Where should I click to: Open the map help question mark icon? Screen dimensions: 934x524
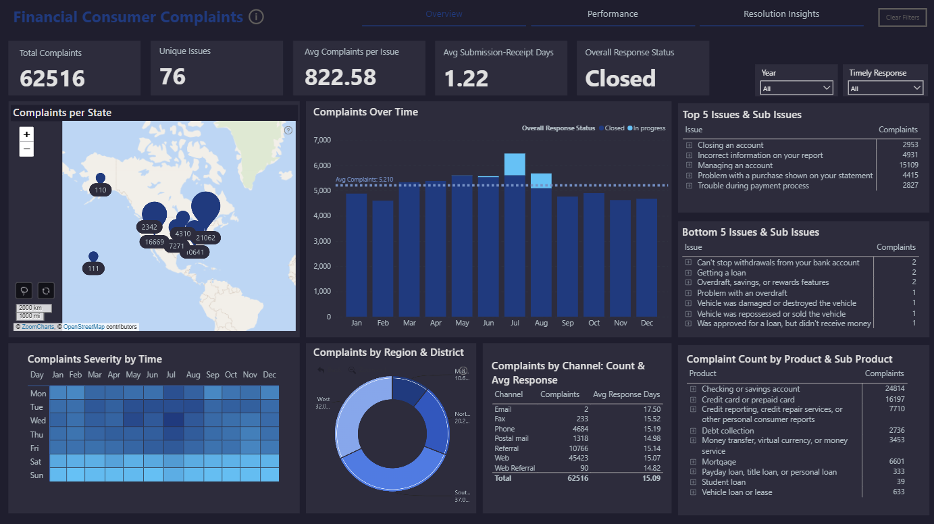tap(288, 130)
